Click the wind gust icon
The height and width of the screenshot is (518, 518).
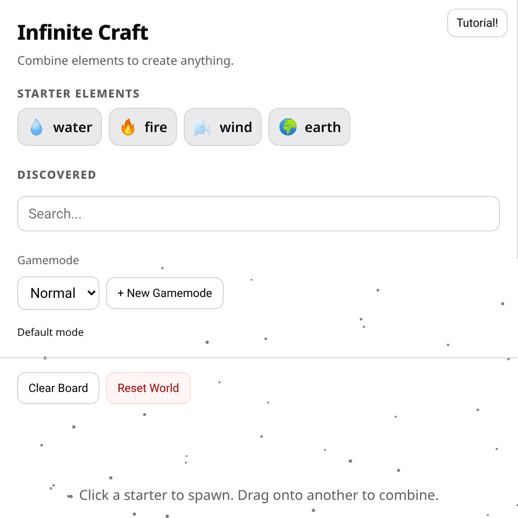(x=202, y=128)
